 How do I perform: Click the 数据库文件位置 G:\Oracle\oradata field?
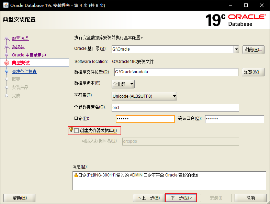[176, 72]
